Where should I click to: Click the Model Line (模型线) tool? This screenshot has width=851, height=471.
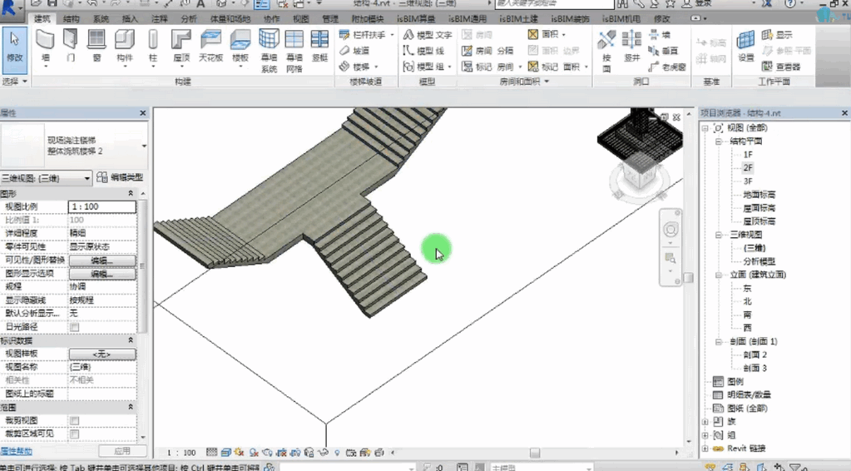(424, 51)
